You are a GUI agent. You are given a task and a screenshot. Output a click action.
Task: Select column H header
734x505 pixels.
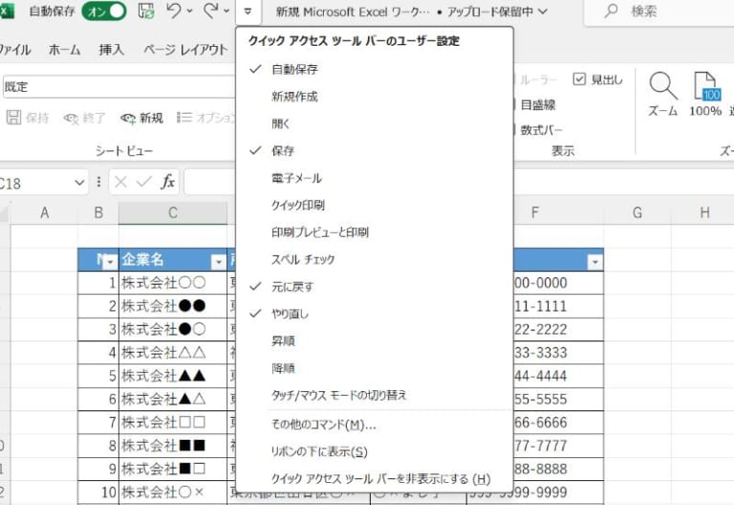704,213
